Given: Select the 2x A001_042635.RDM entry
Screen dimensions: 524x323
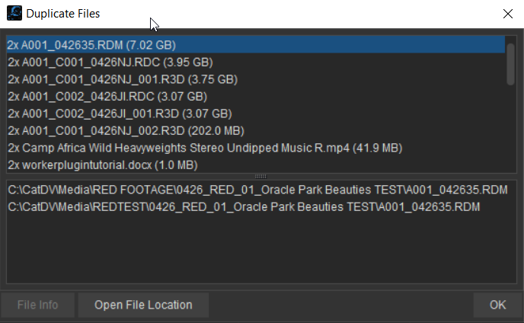Looking at the screenshot, I should click(256, 45).
